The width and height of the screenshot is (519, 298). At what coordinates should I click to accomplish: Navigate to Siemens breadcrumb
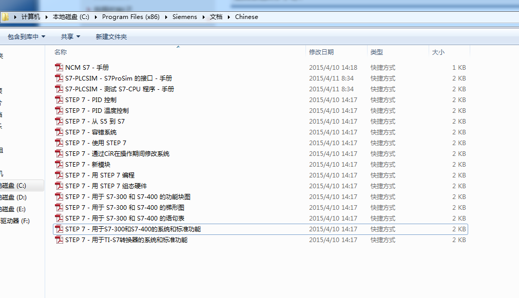click(x=185, y=17)
